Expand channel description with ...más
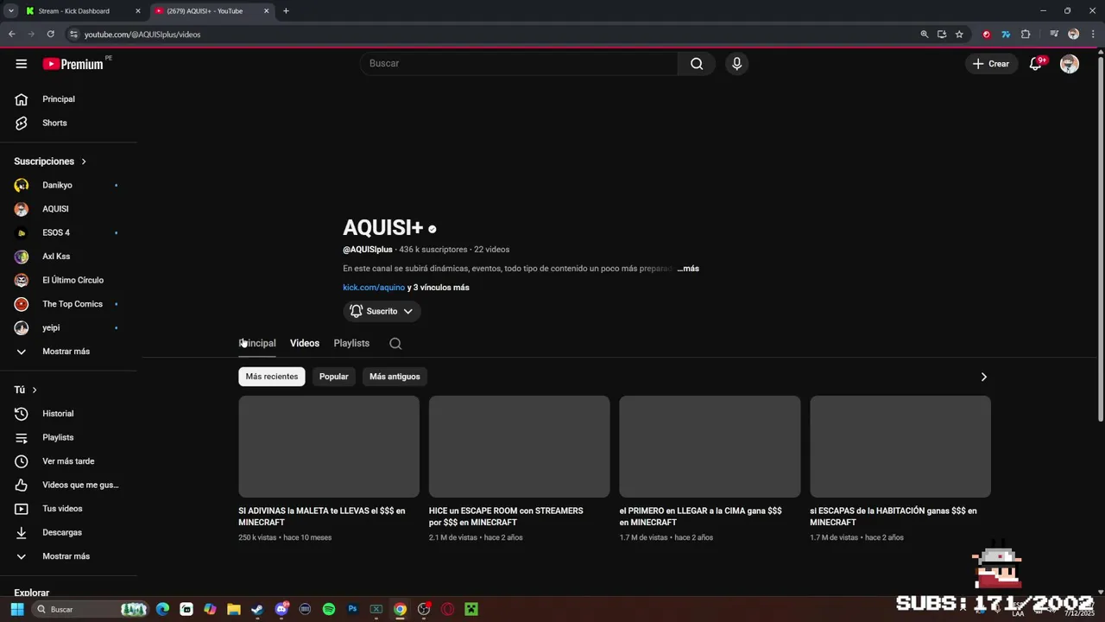Viewport: 1105px width, 622px height. (688, 269)
